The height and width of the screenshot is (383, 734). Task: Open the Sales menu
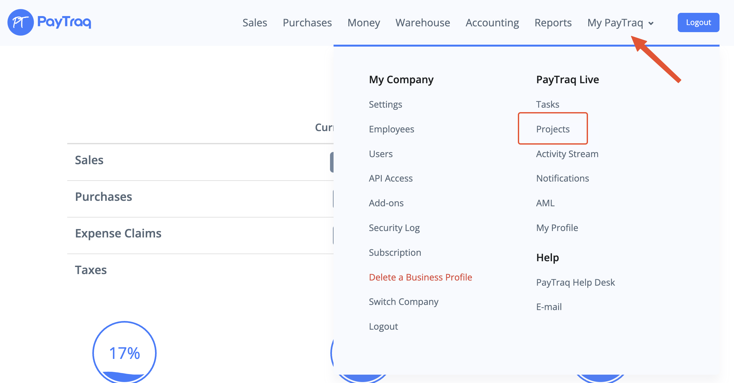(x=254, y=23)
